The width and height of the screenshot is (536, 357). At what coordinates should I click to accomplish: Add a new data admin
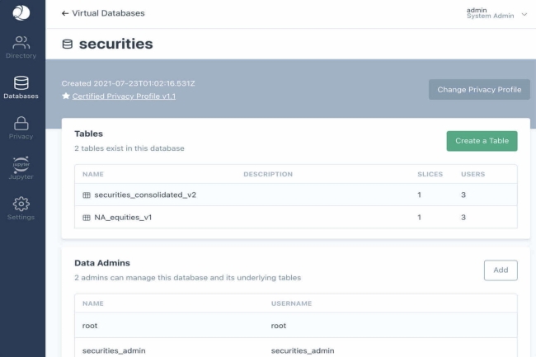(500, 270)
